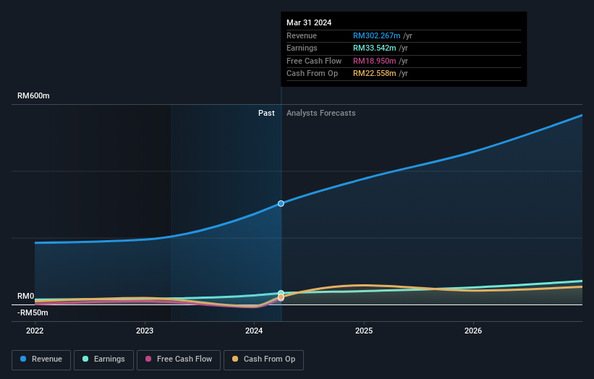Click the RM302.267m revenue value
The height and width of the screenshot is (379, 594).
pyautogui.click(x=376, y=35)
